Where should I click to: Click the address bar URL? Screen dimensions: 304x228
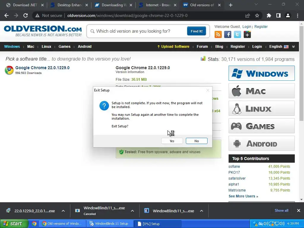[127, 15]
